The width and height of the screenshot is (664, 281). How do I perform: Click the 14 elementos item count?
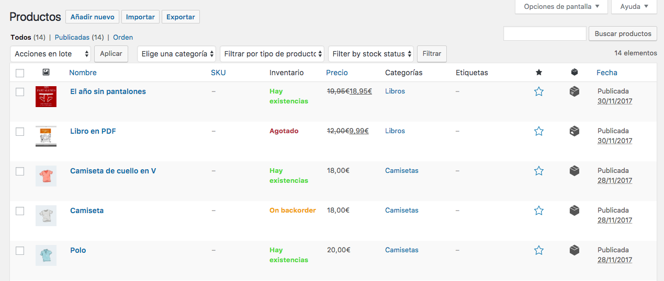click(x=636, y=53)
